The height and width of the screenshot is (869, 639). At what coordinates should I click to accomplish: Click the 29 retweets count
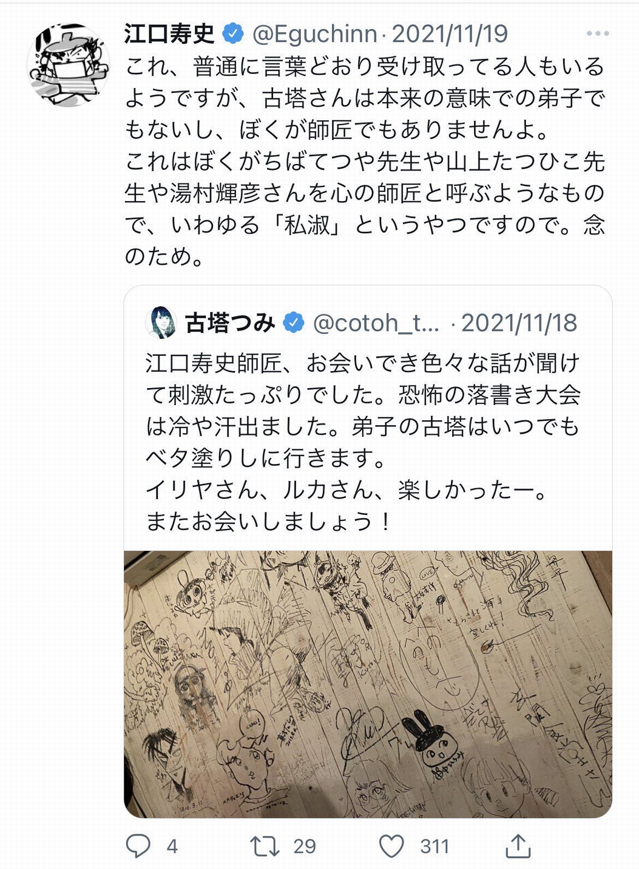305,846
